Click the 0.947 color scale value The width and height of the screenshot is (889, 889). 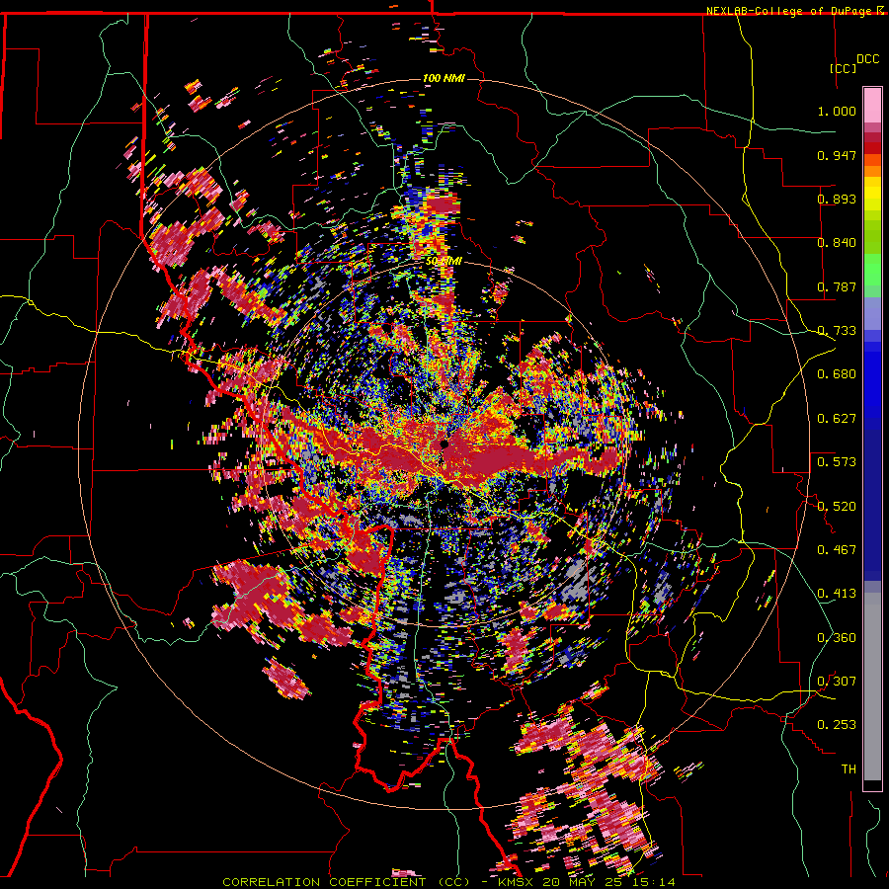(837, 155)
